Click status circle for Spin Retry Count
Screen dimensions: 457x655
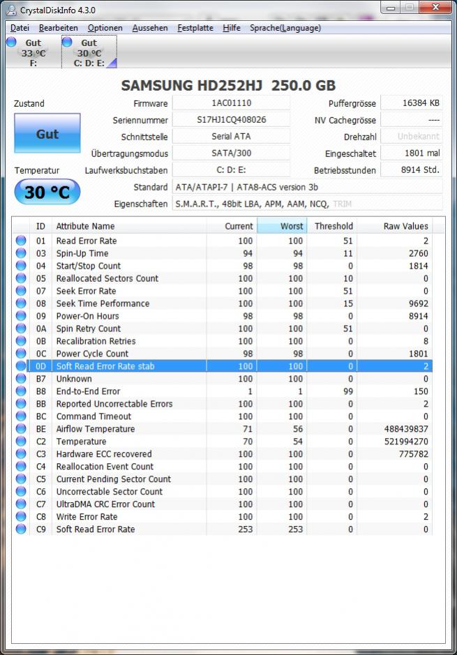point(21,329)
